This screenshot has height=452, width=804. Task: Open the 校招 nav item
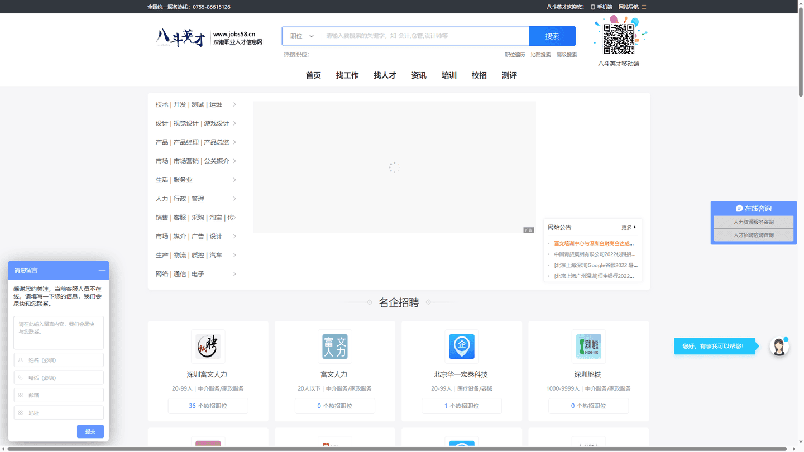[x=479, y=75]
